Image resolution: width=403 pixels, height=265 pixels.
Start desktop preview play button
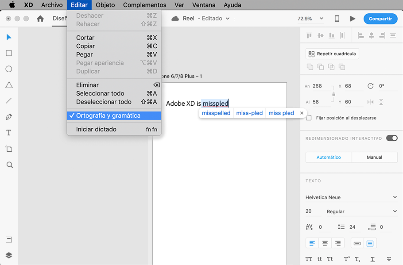click(x=353, y=19)
